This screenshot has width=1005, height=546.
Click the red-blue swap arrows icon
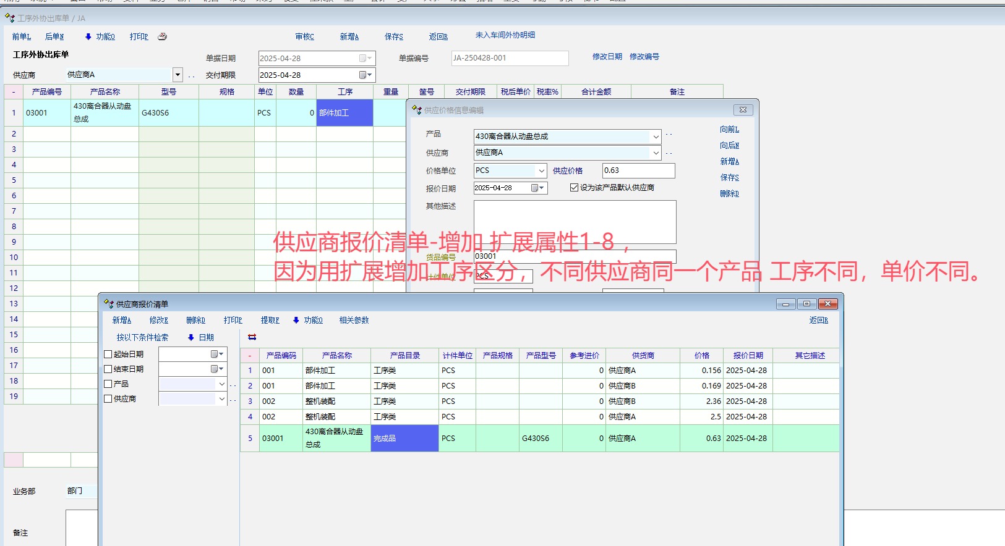click(252, 337)
